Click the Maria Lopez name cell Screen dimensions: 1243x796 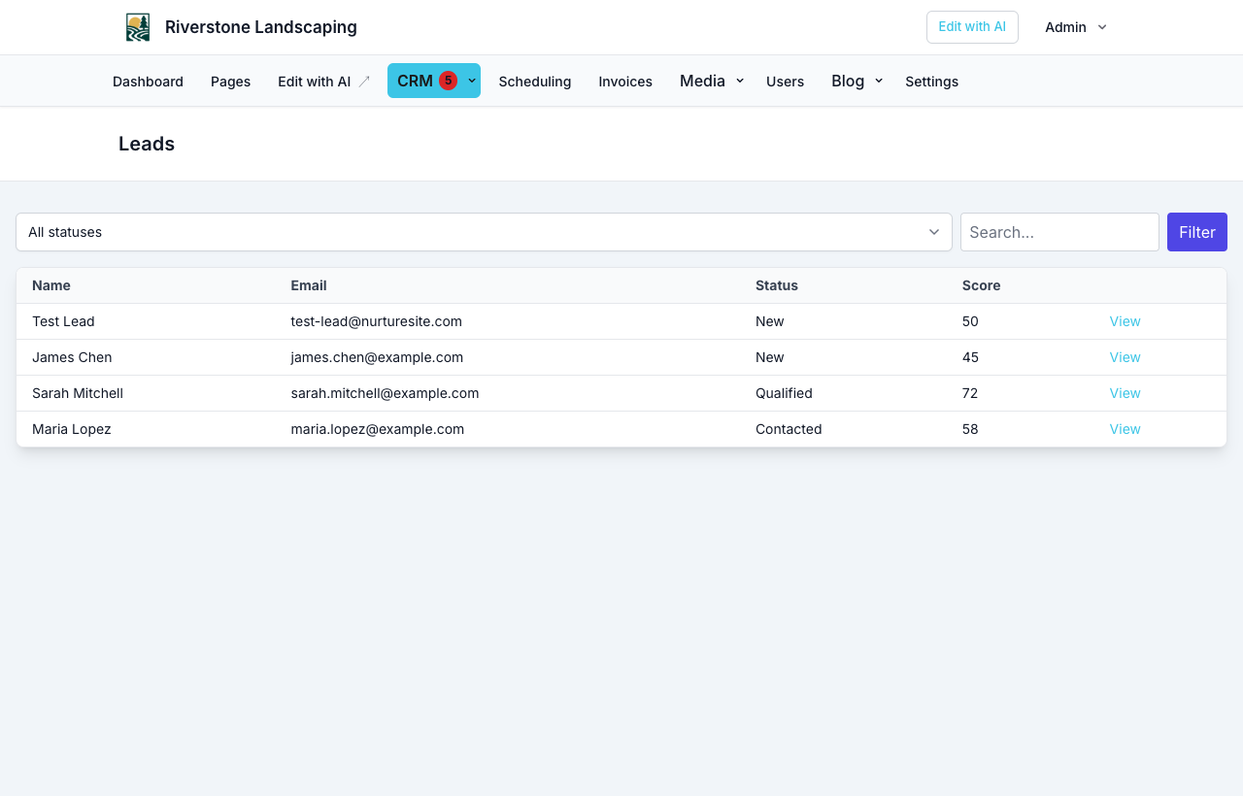coord(72,429)
